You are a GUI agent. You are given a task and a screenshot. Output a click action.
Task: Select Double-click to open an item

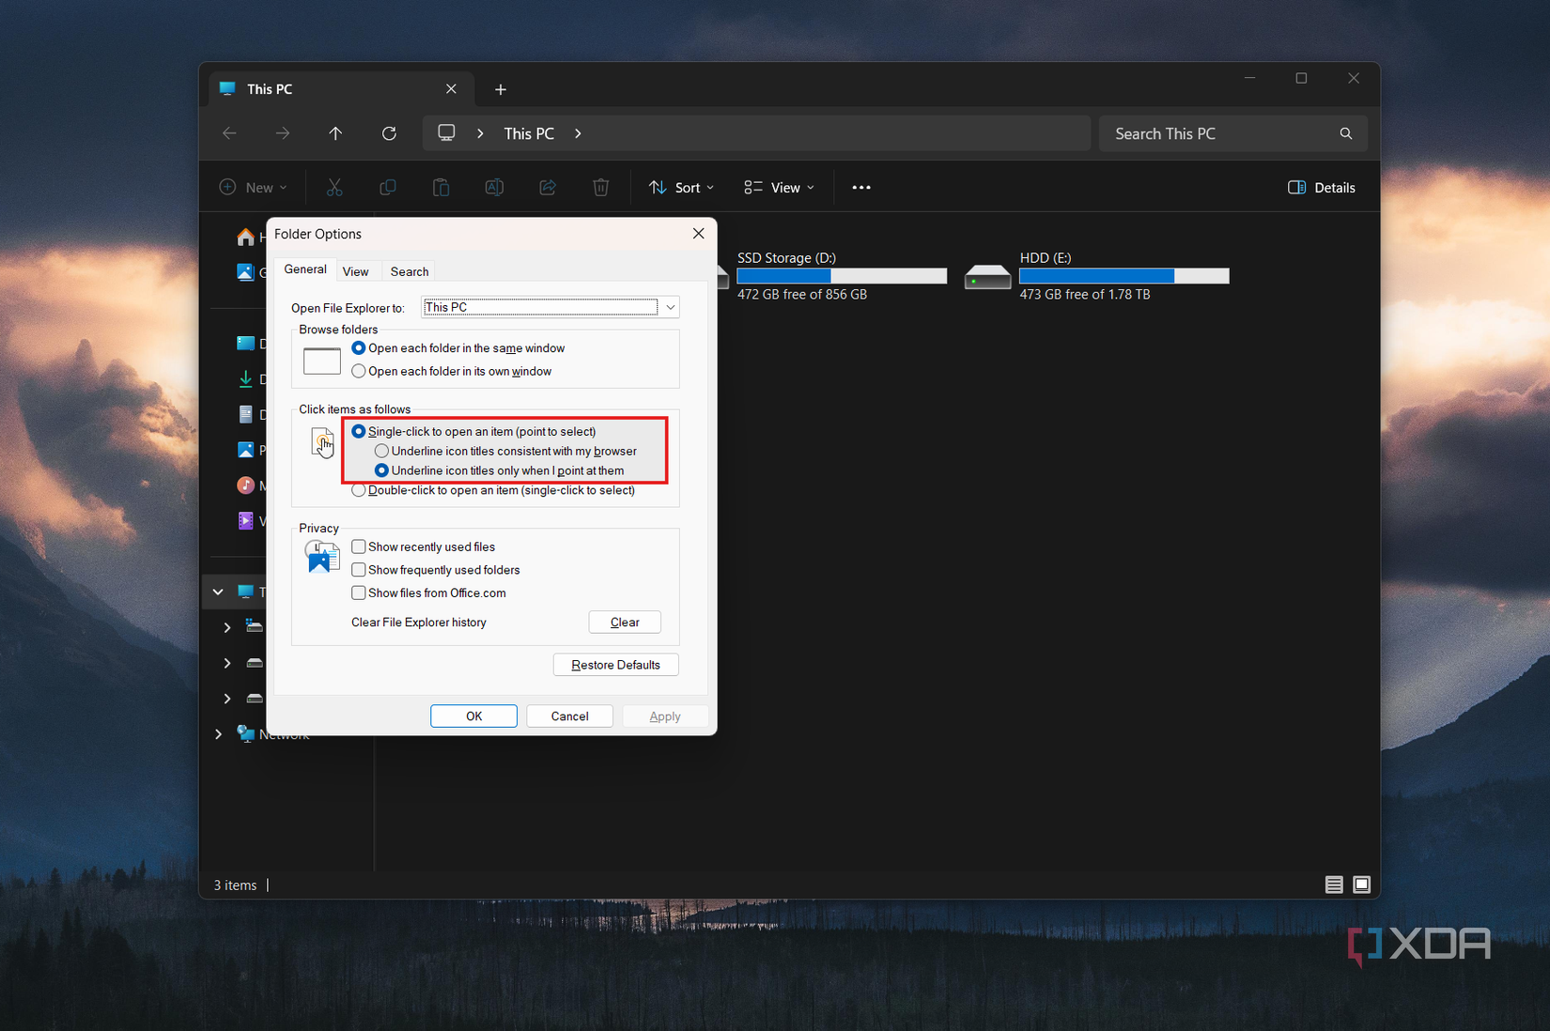click(x=358, y=489)
